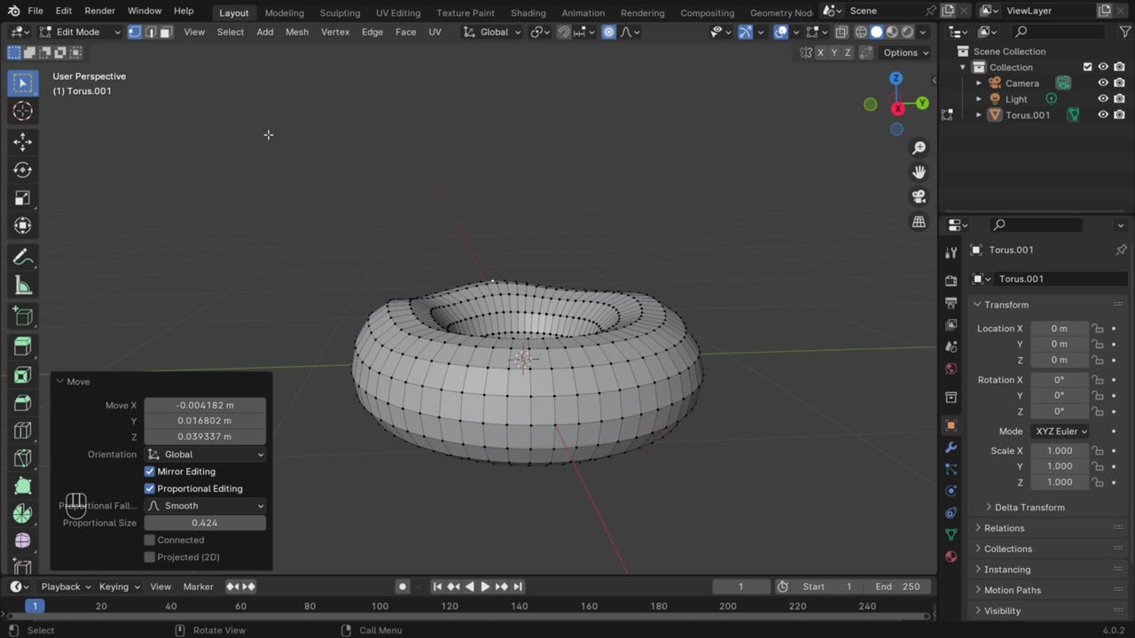Switch to edge select mode
1135x638 pixels.
pyautogui.click(x=151, y=32)
